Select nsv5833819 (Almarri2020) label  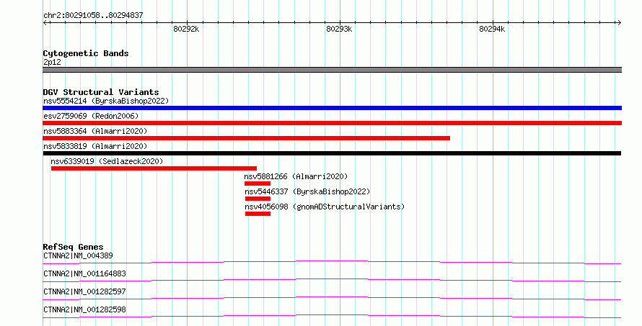point(95,146)
